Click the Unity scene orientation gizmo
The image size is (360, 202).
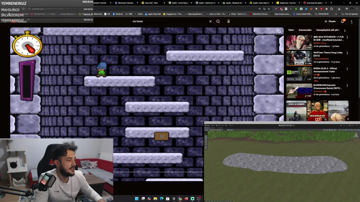pyautogui.click(x=356, y=135)
